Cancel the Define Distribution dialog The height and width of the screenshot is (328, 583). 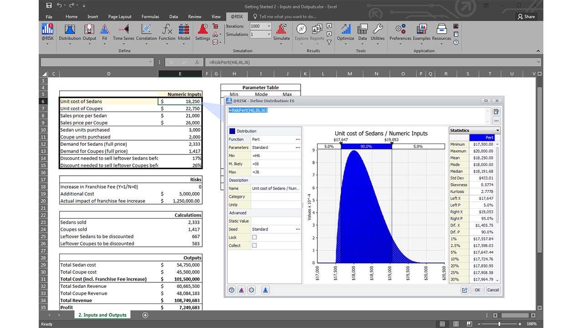point(493,290)
